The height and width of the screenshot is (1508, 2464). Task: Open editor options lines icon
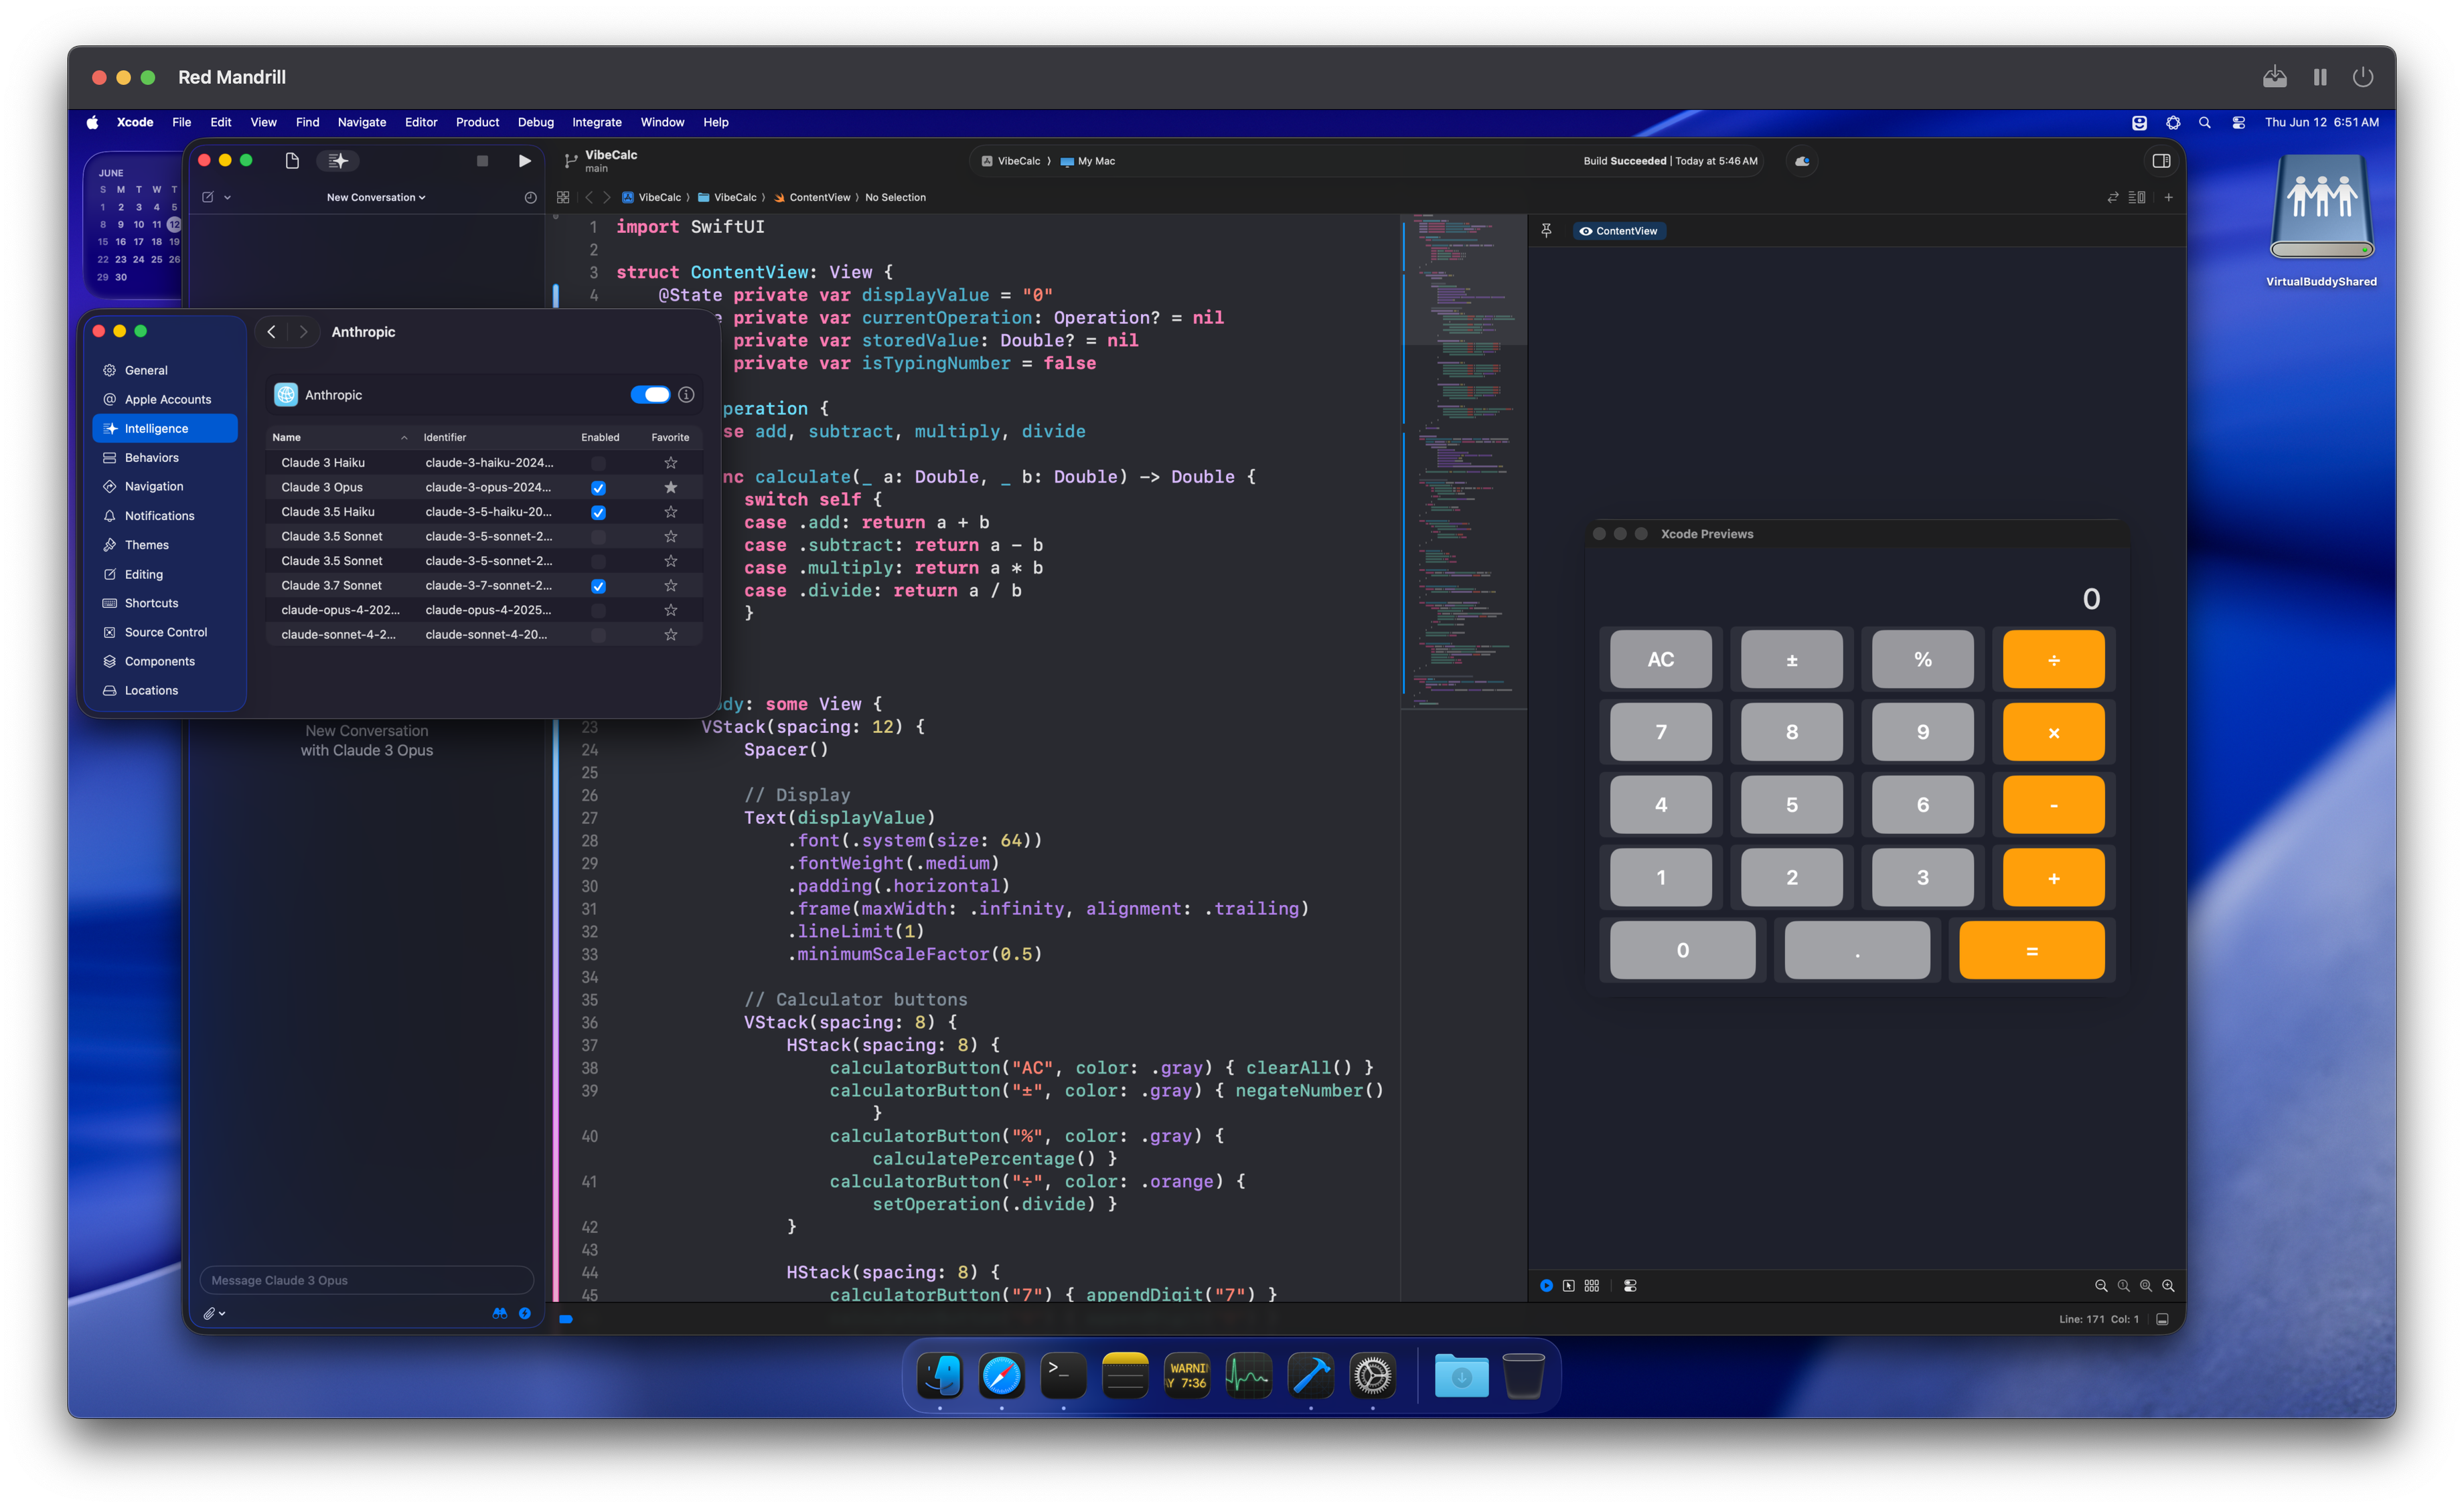2137,197
